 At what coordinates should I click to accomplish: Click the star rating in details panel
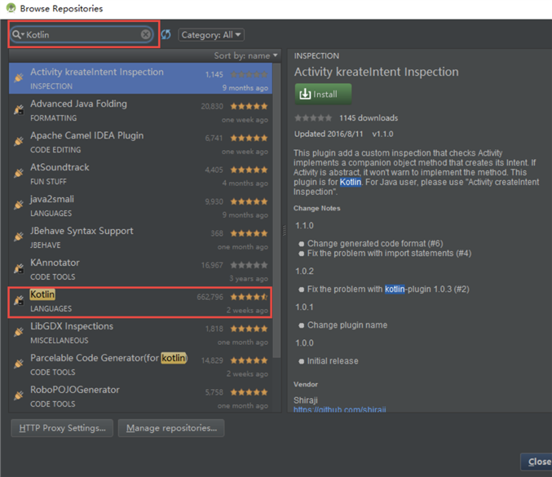click(313, 118)
